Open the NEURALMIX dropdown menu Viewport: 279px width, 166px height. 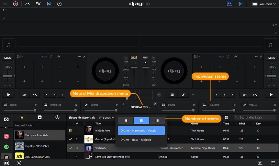(141, 107)
